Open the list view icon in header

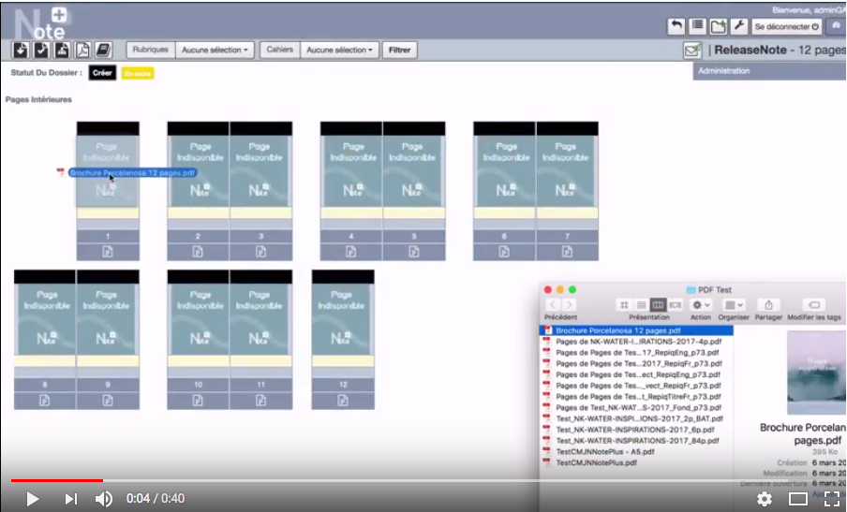point(697,26)
